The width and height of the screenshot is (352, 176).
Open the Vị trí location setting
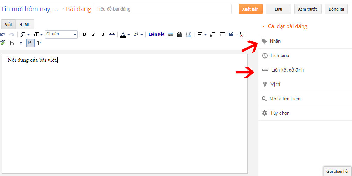[x=305, y=84]
